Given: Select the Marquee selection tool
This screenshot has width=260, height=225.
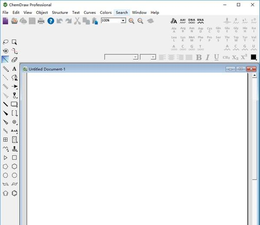Looking at the screenshot, I should [x=14, y=42].
